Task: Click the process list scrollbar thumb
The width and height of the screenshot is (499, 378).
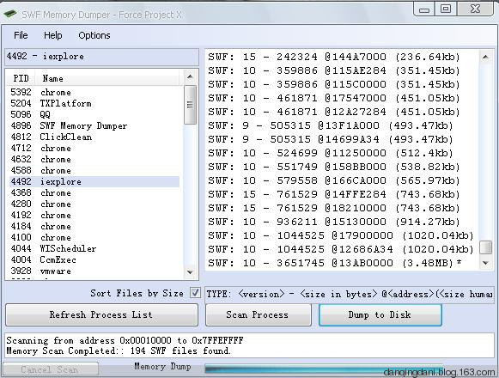Action: tap(190, 105)
